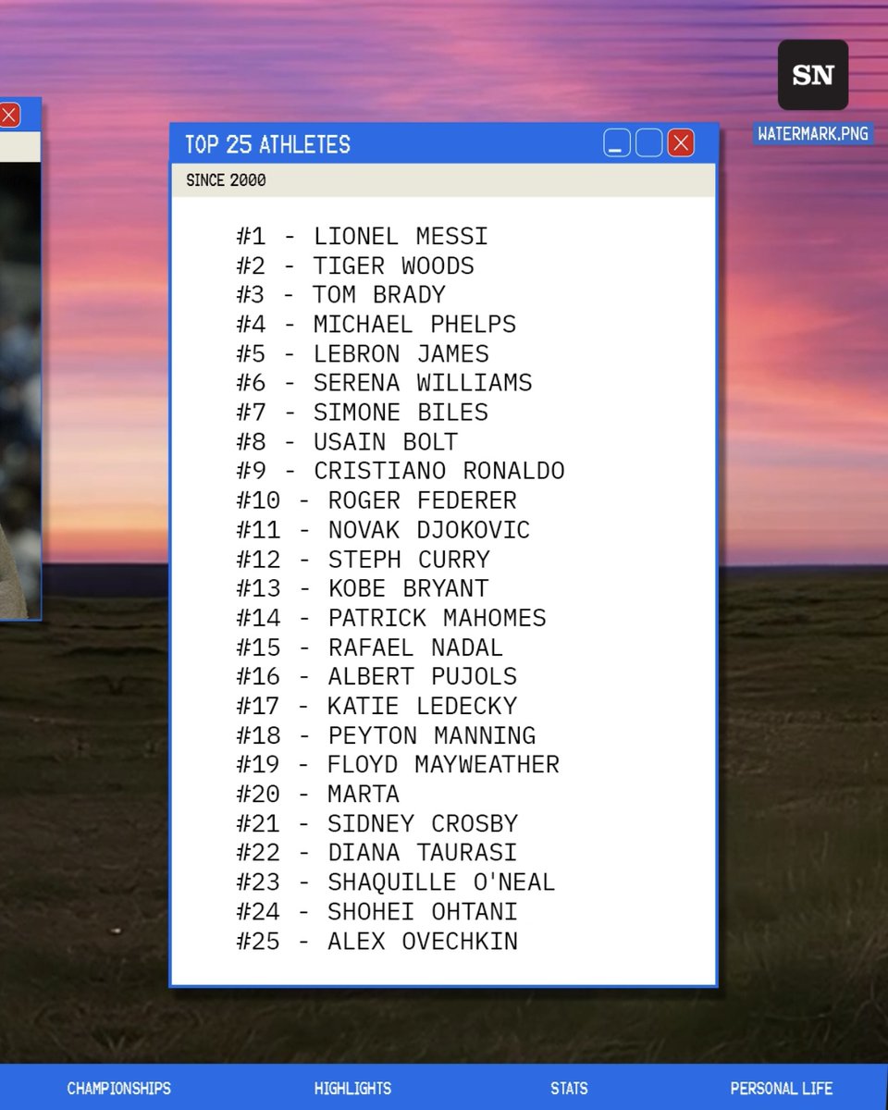This screenshot has height=1110, width=888.
Task: Select #12 - Steph Curry row
Action: click(x=363, y=560)
